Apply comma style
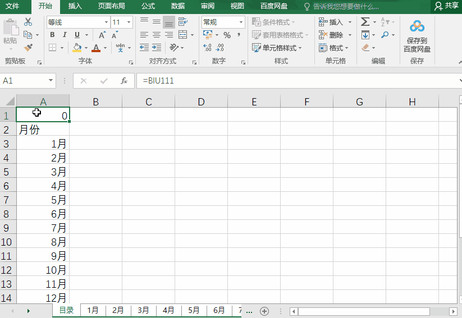The image size is (462, 318). (x=239, y=35)
